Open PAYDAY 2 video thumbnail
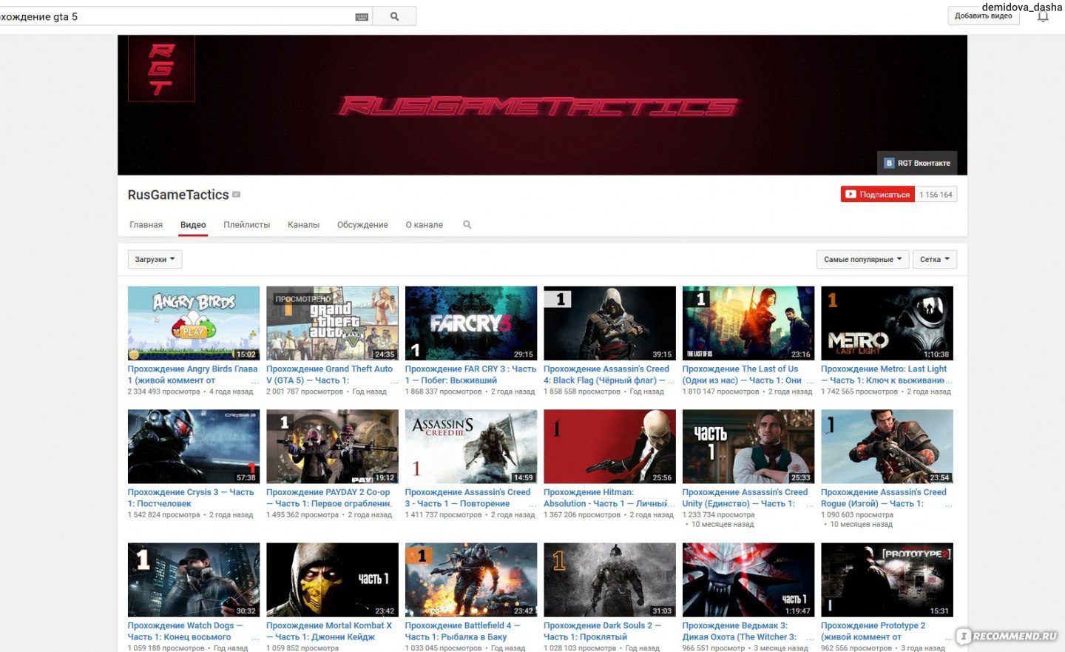1065x652 pixels. (x=332, y=447)
